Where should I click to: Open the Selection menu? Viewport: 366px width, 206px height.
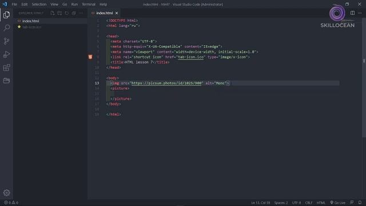point(39,4)
